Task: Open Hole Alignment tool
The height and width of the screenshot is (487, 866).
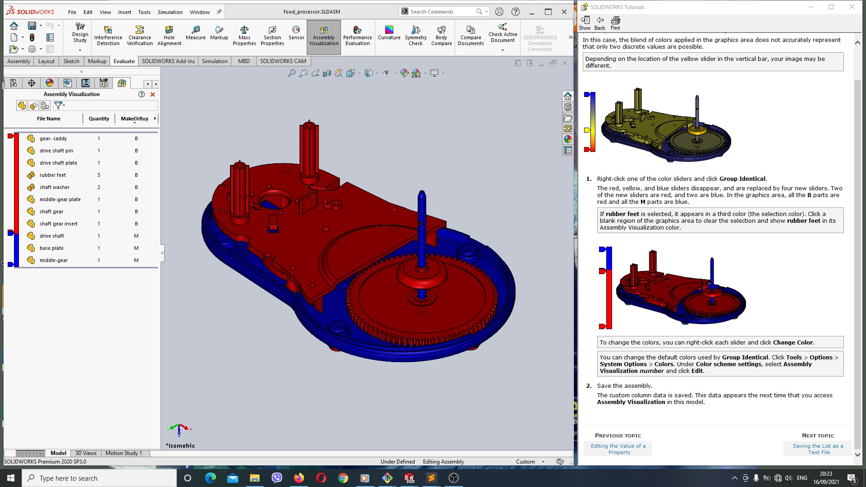Action: (x=169, y=36)
